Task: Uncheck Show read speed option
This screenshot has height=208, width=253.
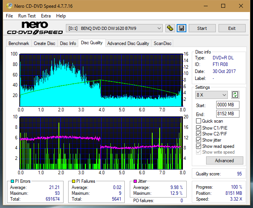Action: coord(198,146)
